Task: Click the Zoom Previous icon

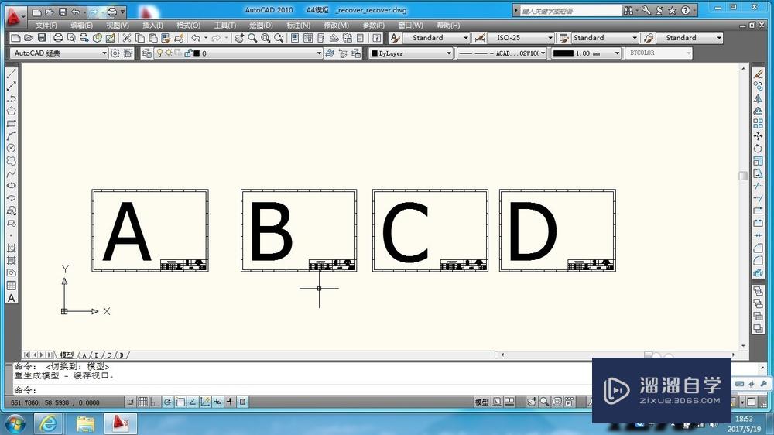Action: 279,38
